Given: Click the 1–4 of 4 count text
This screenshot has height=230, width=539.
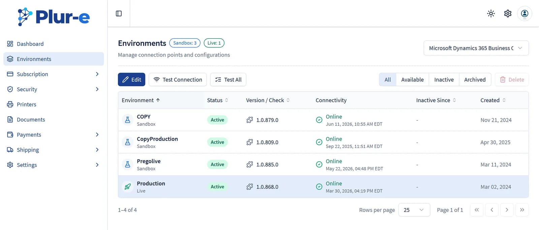Looking at the screenshot, I should coord(127,210).
